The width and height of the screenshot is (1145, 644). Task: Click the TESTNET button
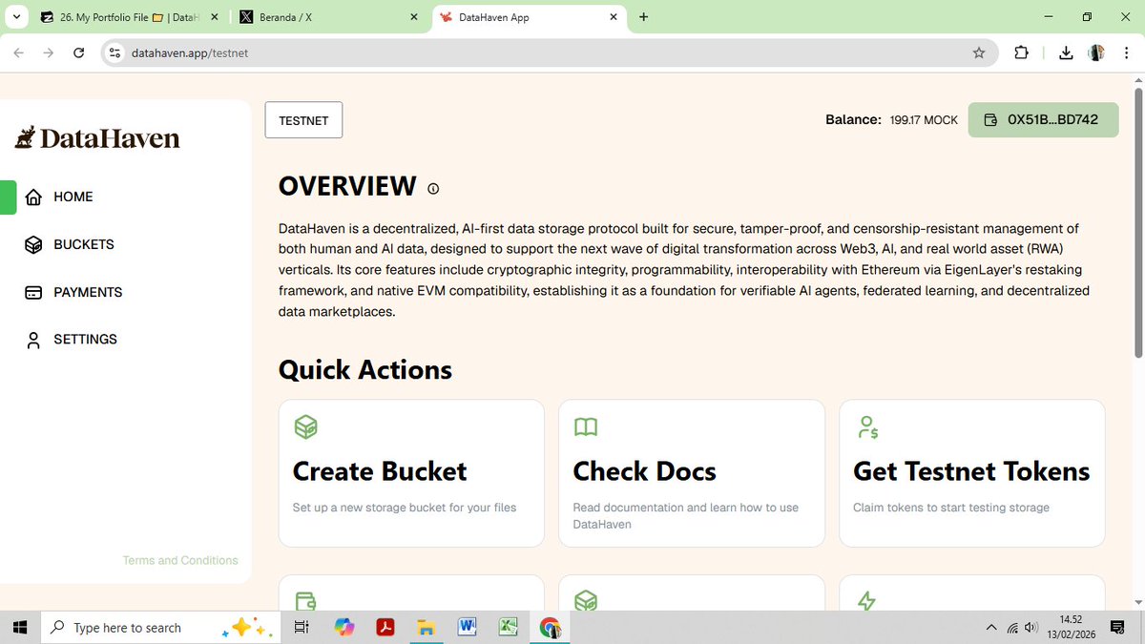pyautogui.click(x=303, y=120)
